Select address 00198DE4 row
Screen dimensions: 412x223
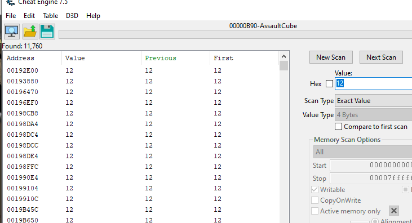141,156
